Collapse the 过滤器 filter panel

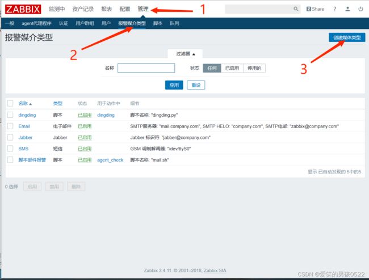click(185, 54)
